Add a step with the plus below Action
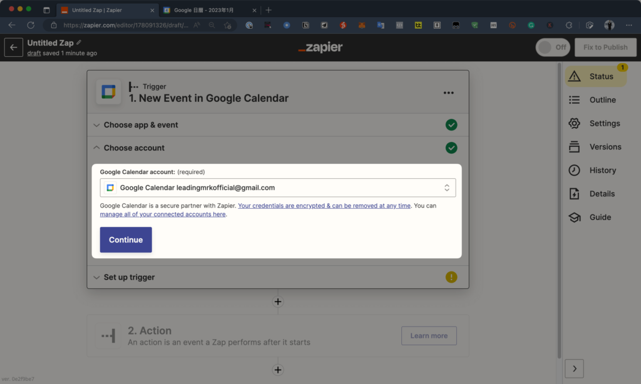The width and height of the screenshot is (641, 384). (x=278, y=370)
